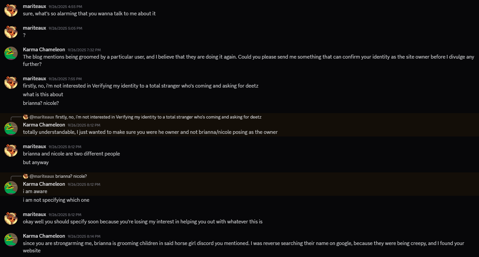The width and height of the screenshot is (479, 257).
Task: Click the 8:14 PM message timestamp
Action: tap(84, 236)
